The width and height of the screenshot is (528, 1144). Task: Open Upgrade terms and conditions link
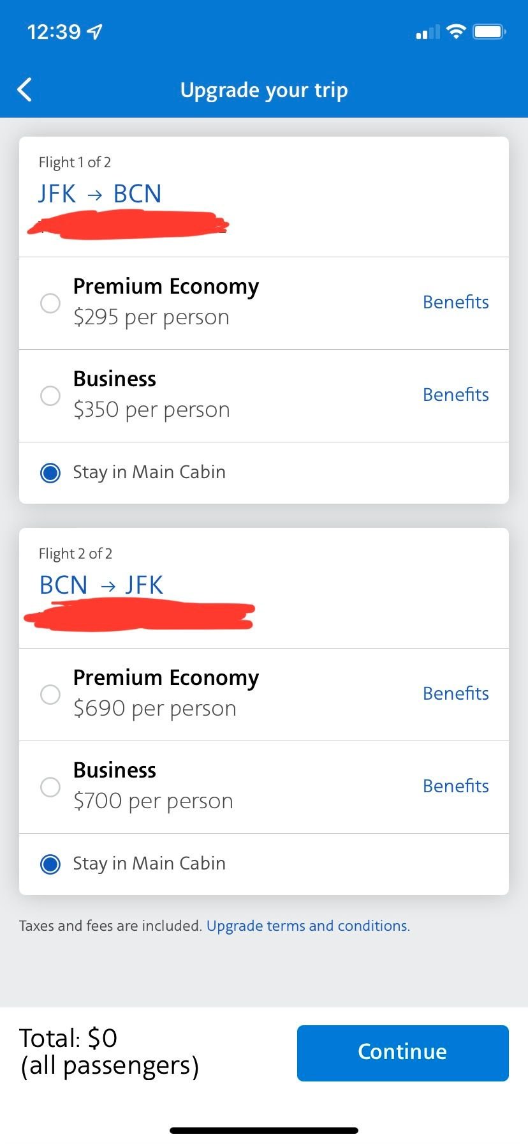click(308, 926)
